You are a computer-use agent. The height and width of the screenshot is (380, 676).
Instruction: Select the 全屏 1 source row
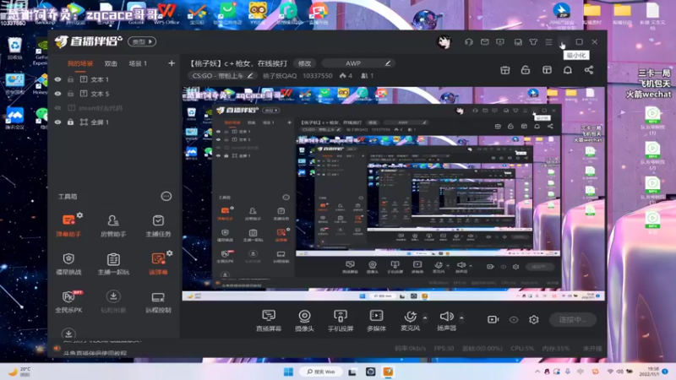tap(114, 122)
